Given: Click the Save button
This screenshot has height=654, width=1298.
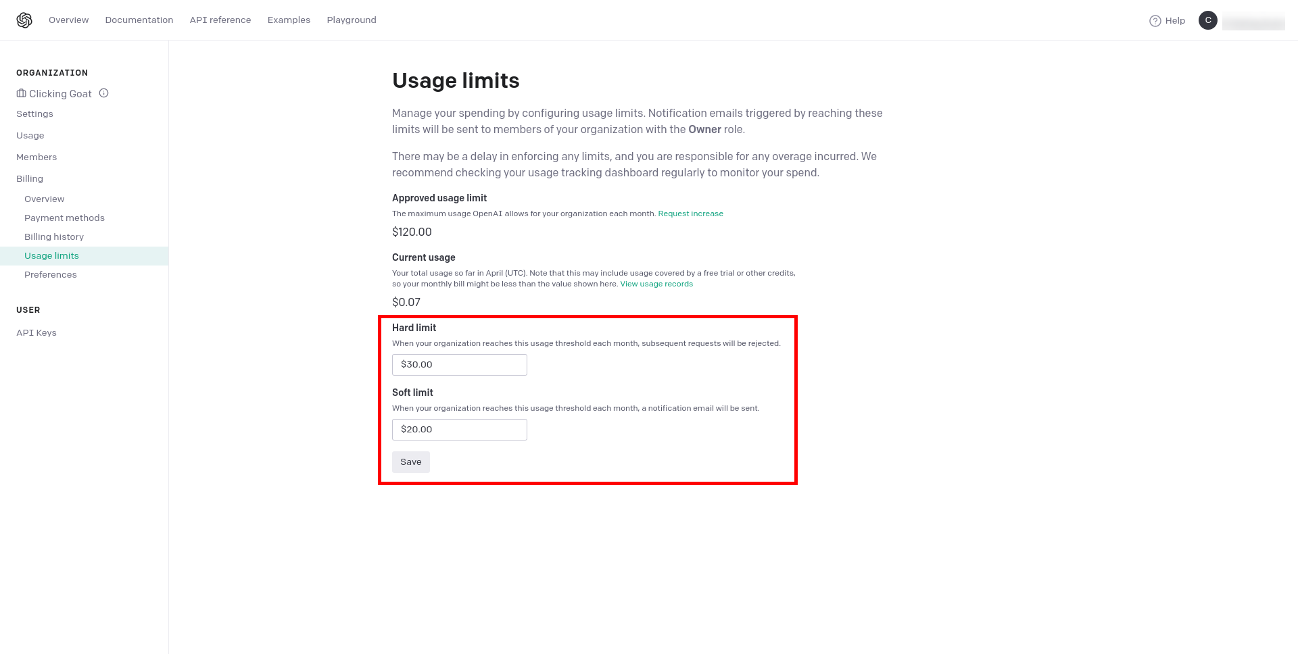Looking at the screenshot, I should click(411, 462).
